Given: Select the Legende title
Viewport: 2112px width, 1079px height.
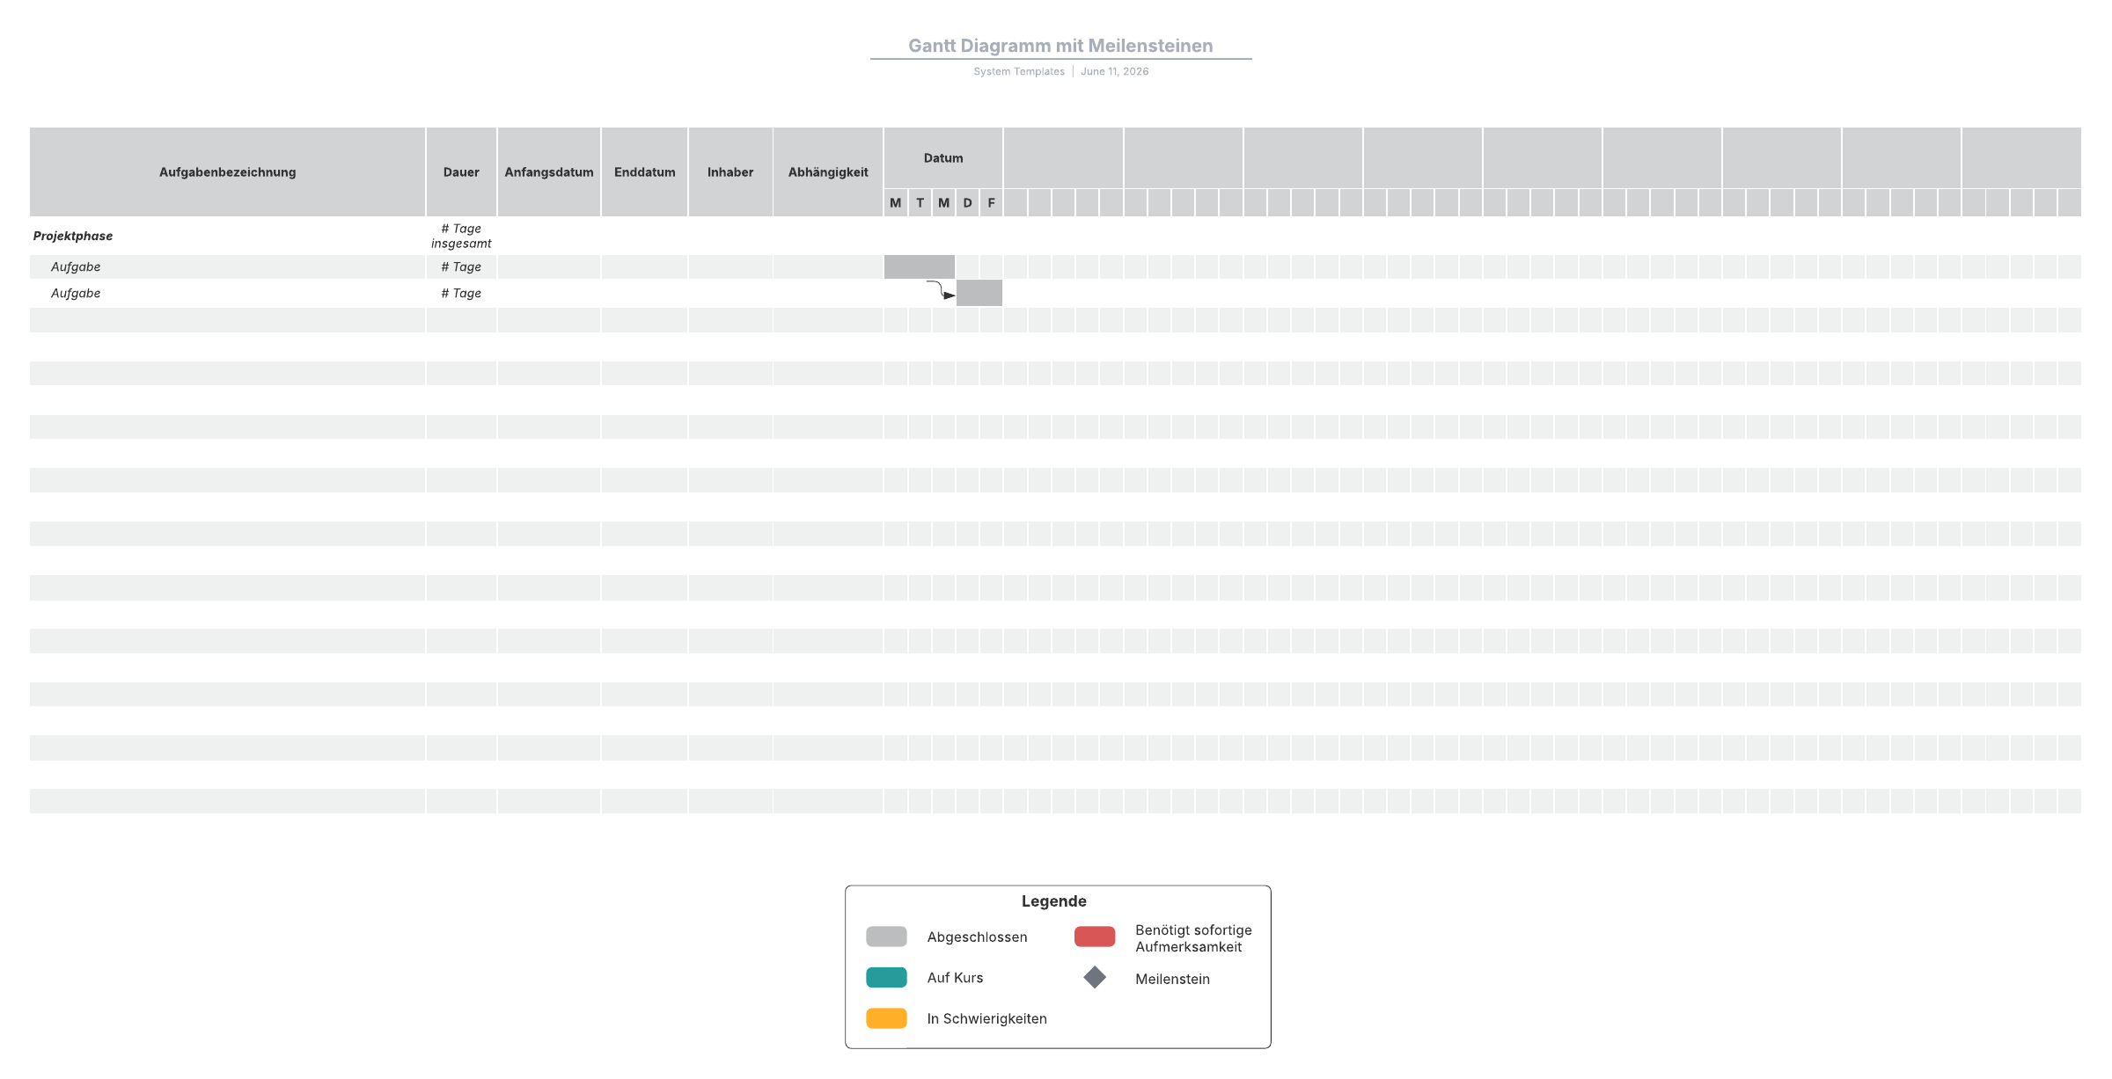Looking at the screenshot, I should click(x=1053, y=901).
